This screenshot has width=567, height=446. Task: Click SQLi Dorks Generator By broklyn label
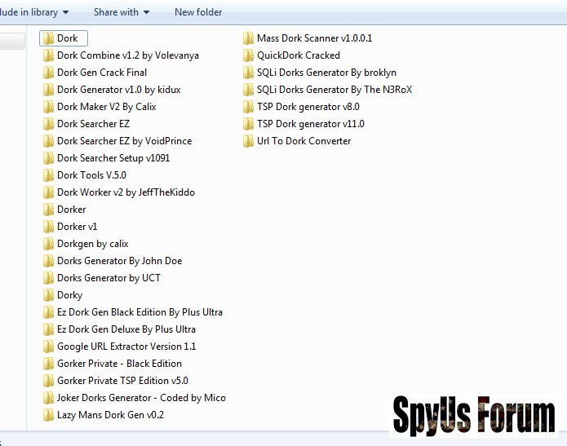(x=326, y=73)
